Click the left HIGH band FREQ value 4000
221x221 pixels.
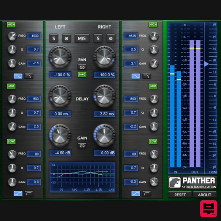point(33,36)
